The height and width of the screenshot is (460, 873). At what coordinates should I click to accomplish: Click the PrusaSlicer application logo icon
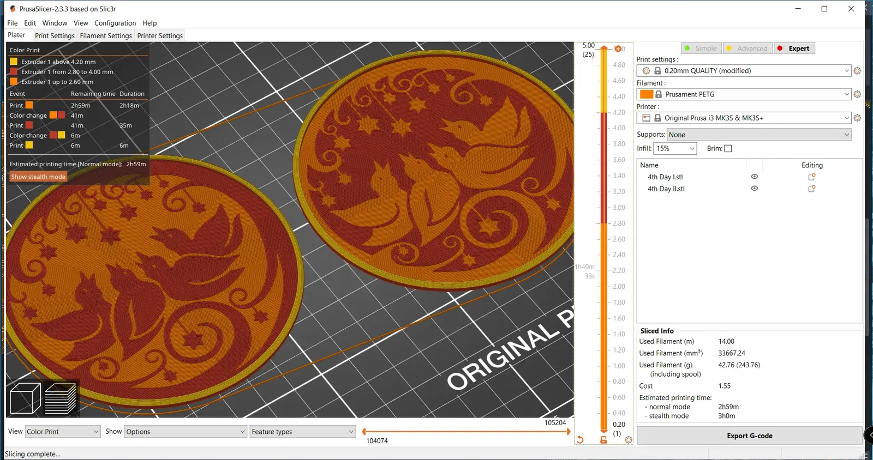tap(13, 9)
